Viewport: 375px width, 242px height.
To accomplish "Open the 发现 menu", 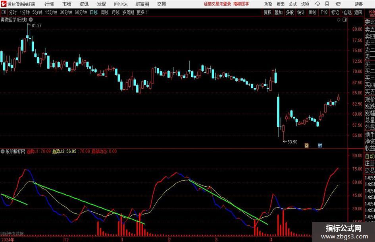I will 102,4.
